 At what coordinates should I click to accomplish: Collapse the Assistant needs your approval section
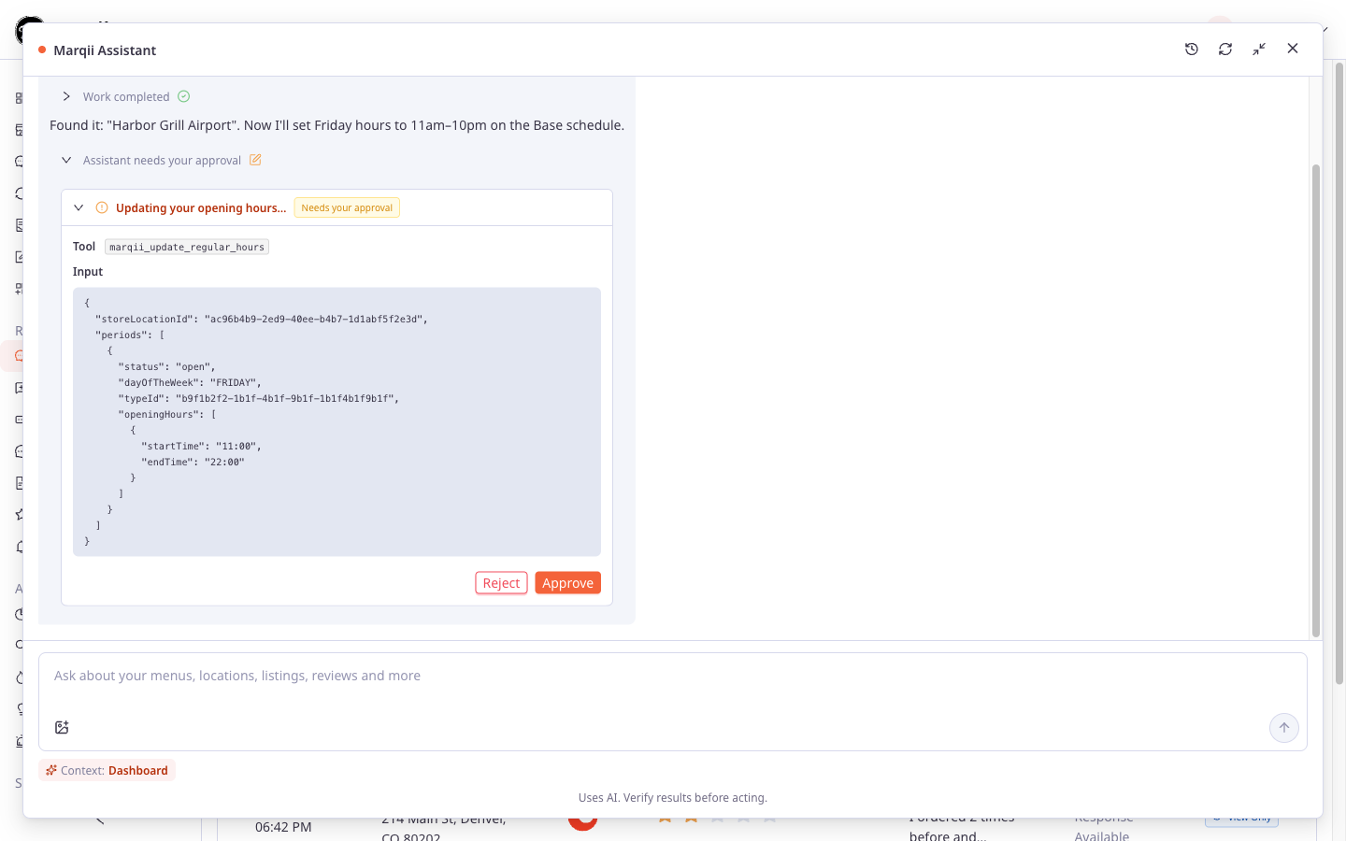point(66,160)
